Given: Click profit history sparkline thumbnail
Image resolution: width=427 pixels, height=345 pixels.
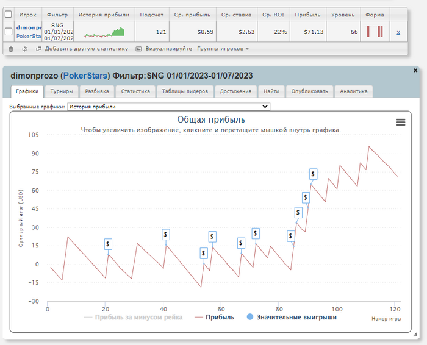Looking at the screenshot, I should [x=104, y=32].
